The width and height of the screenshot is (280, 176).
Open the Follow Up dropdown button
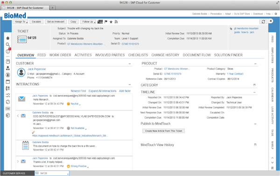click(x=88, y=22)
